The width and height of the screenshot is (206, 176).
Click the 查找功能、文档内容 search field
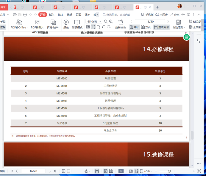coord(117,15)
